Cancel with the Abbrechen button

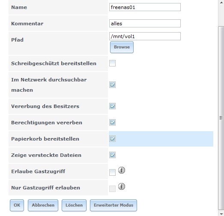click(x=43, y=205)
